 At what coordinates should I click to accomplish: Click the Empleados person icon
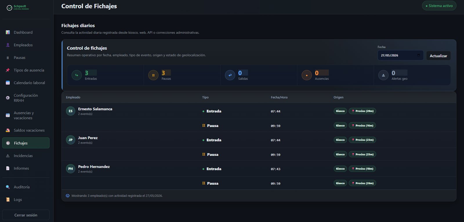pyautogui.click(x=8, y=45)
